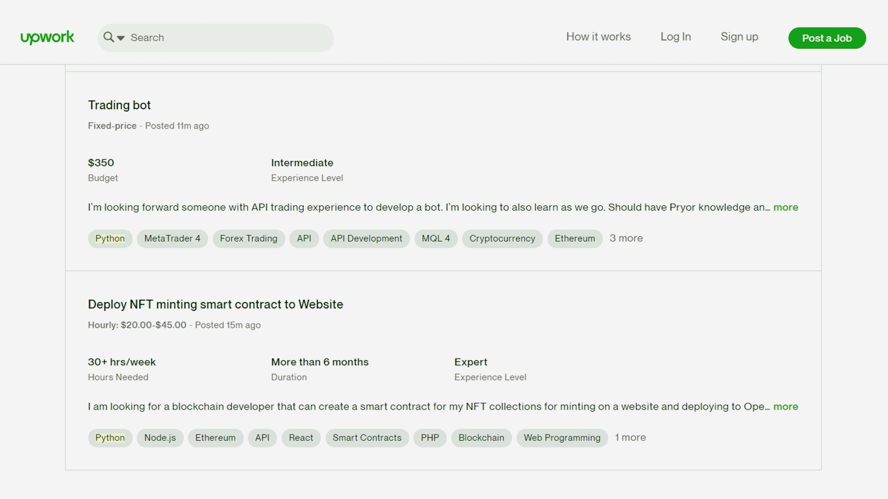Click the magnifying glass search icon
The image size is (888, 499).
108,37
